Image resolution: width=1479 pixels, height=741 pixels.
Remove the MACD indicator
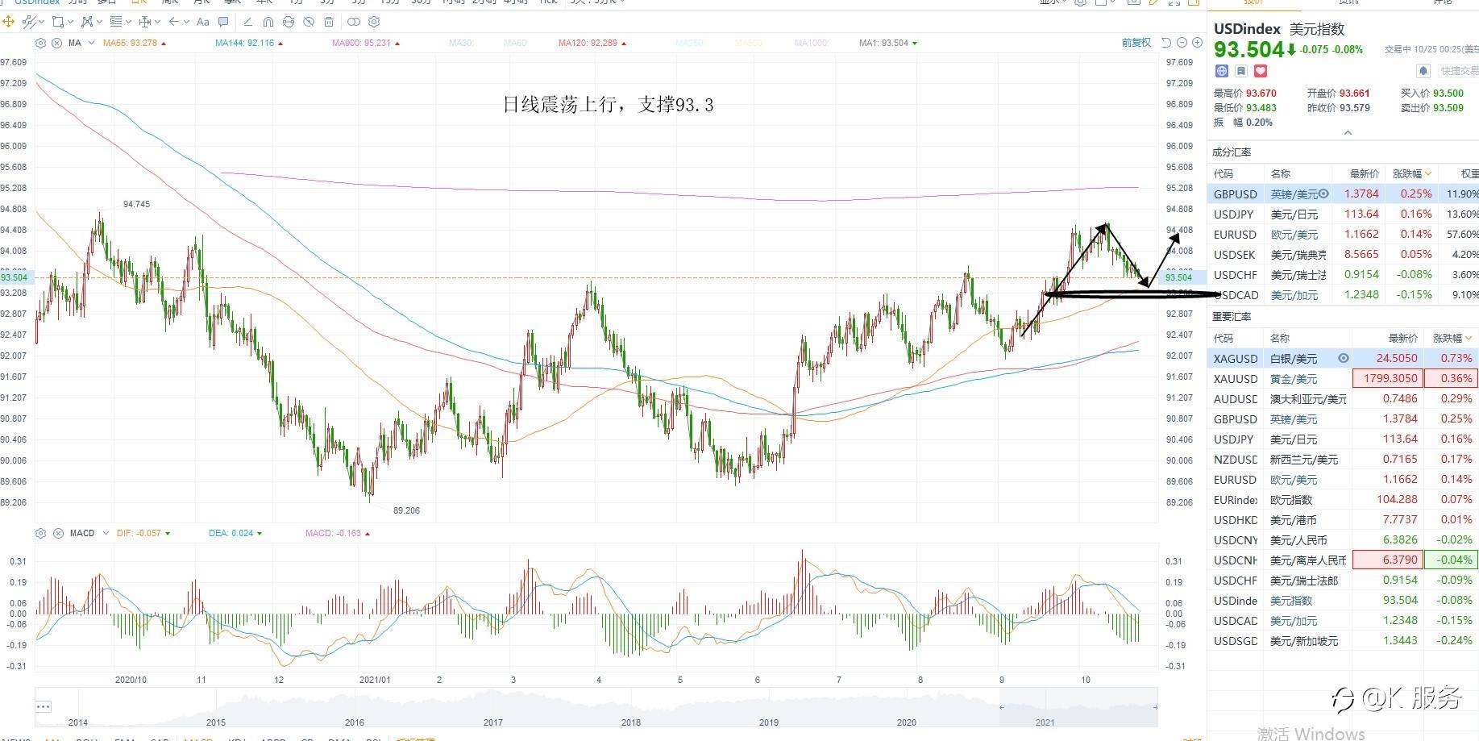pos(58,533)
